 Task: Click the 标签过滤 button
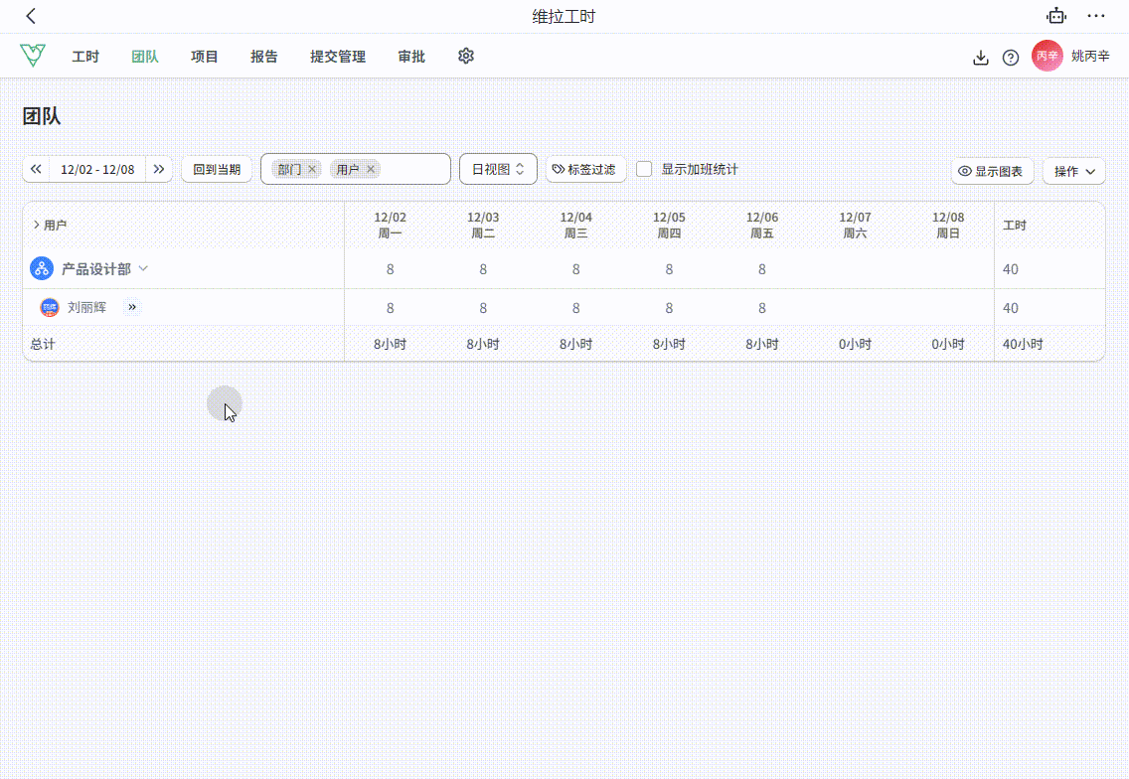[x=584, y=169]
